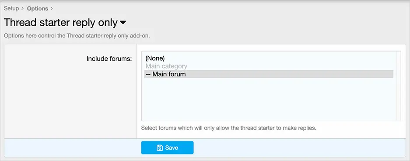Screen dimensions: 410x161
Task: Open the "Thread starter reply only" title menu
Action: tap(61, 23)
